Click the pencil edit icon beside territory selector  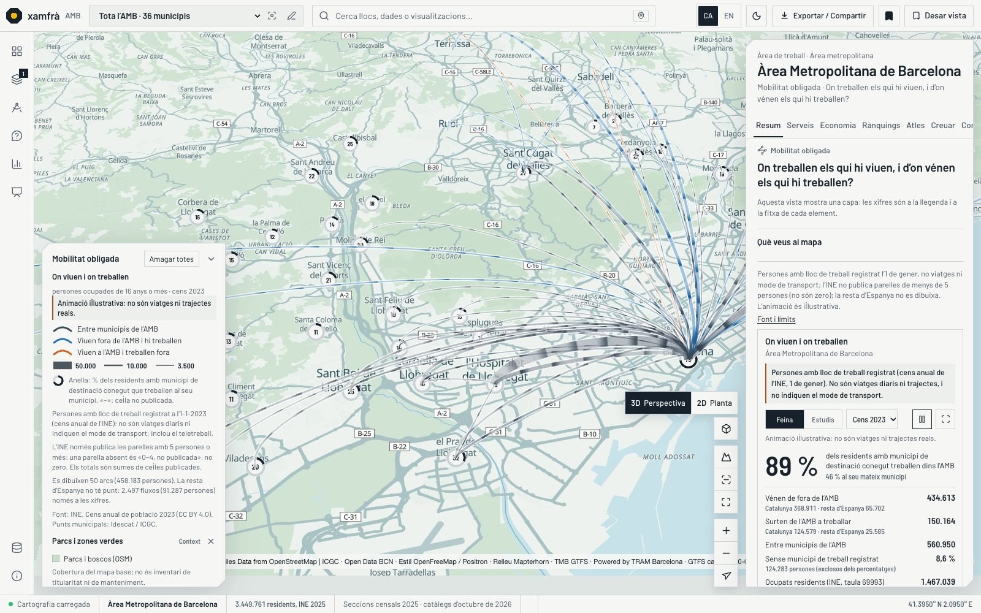click(292, 16)
